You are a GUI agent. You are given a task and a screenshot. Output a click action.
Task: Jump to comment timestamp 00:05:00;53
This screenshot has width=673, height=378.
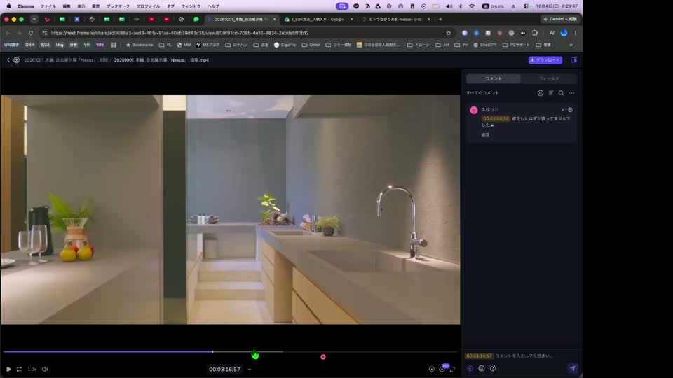point(496,119)
